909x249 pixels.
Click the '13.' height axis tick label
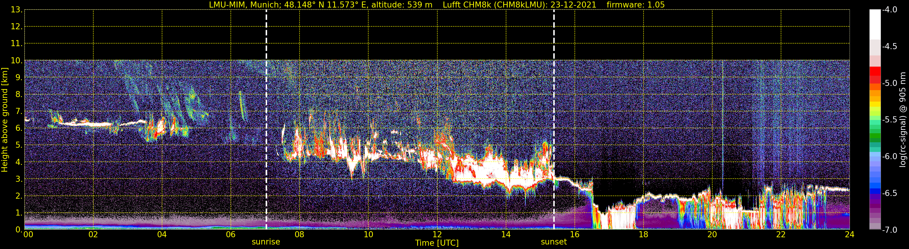[16, 10]
